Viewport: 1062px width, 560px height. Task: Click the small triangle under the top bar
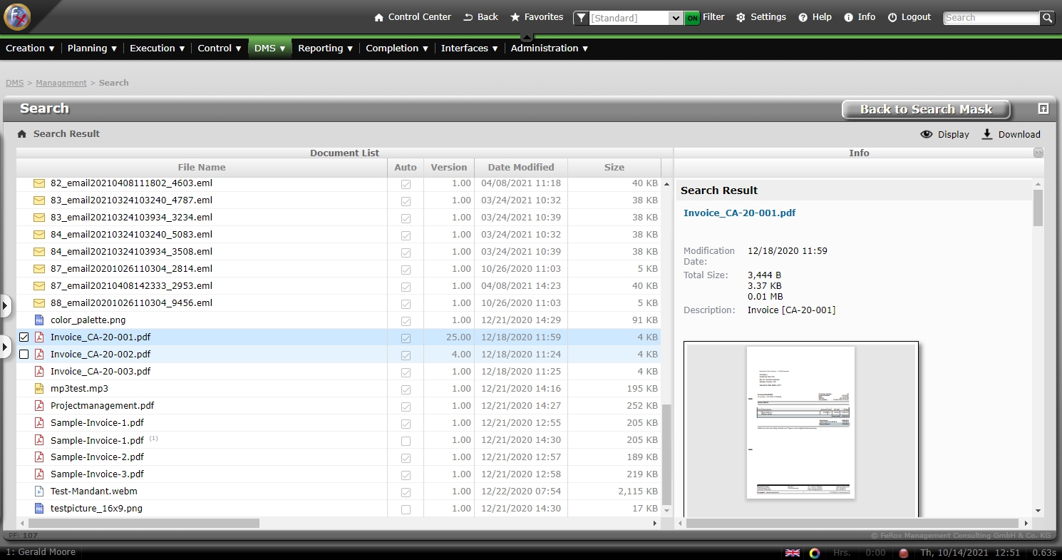[527, 36]
